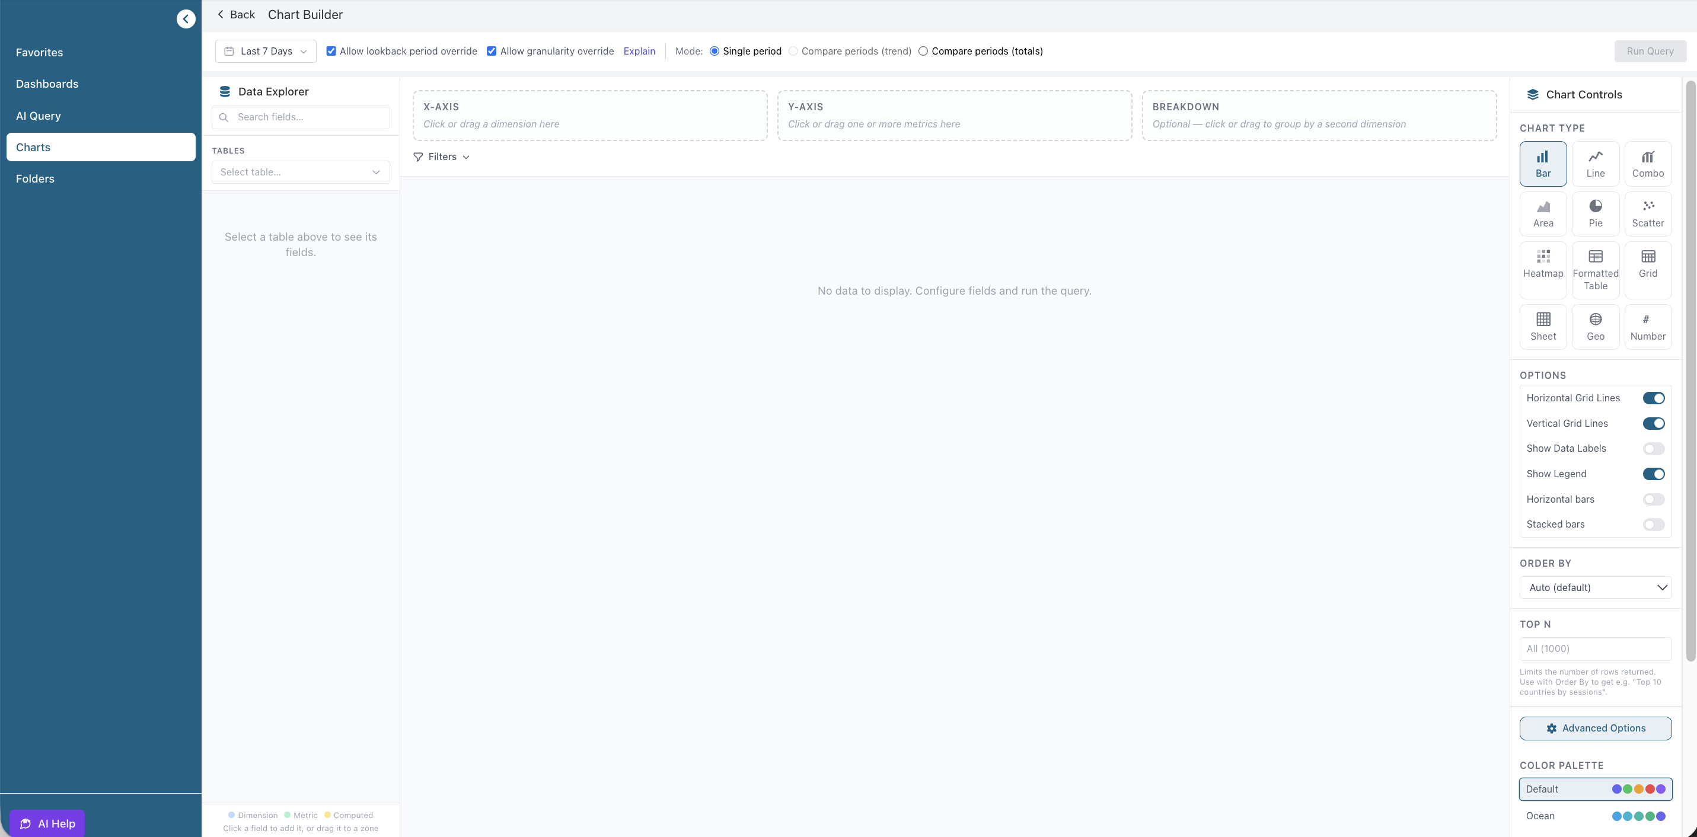Image resolution: width=1697 pixels, height=837 pixels.
Task: Click the Top N input field
Action: coord(1595,648)
